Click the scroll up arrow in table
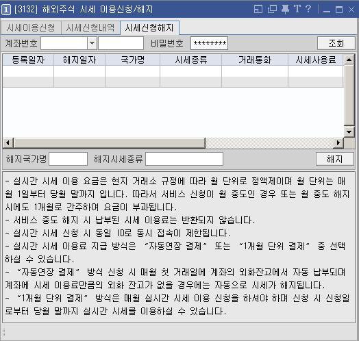 tap(349, 60)
